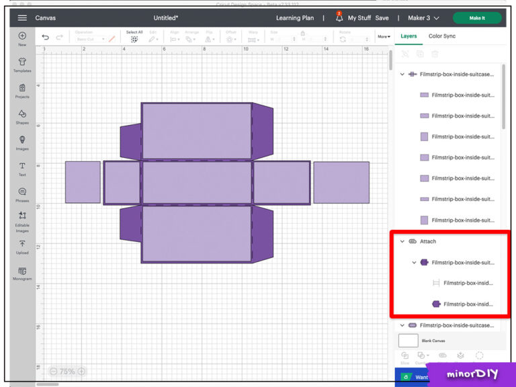Open the Flip dropdown
The image size is (516, 387).
coord(210,40)
